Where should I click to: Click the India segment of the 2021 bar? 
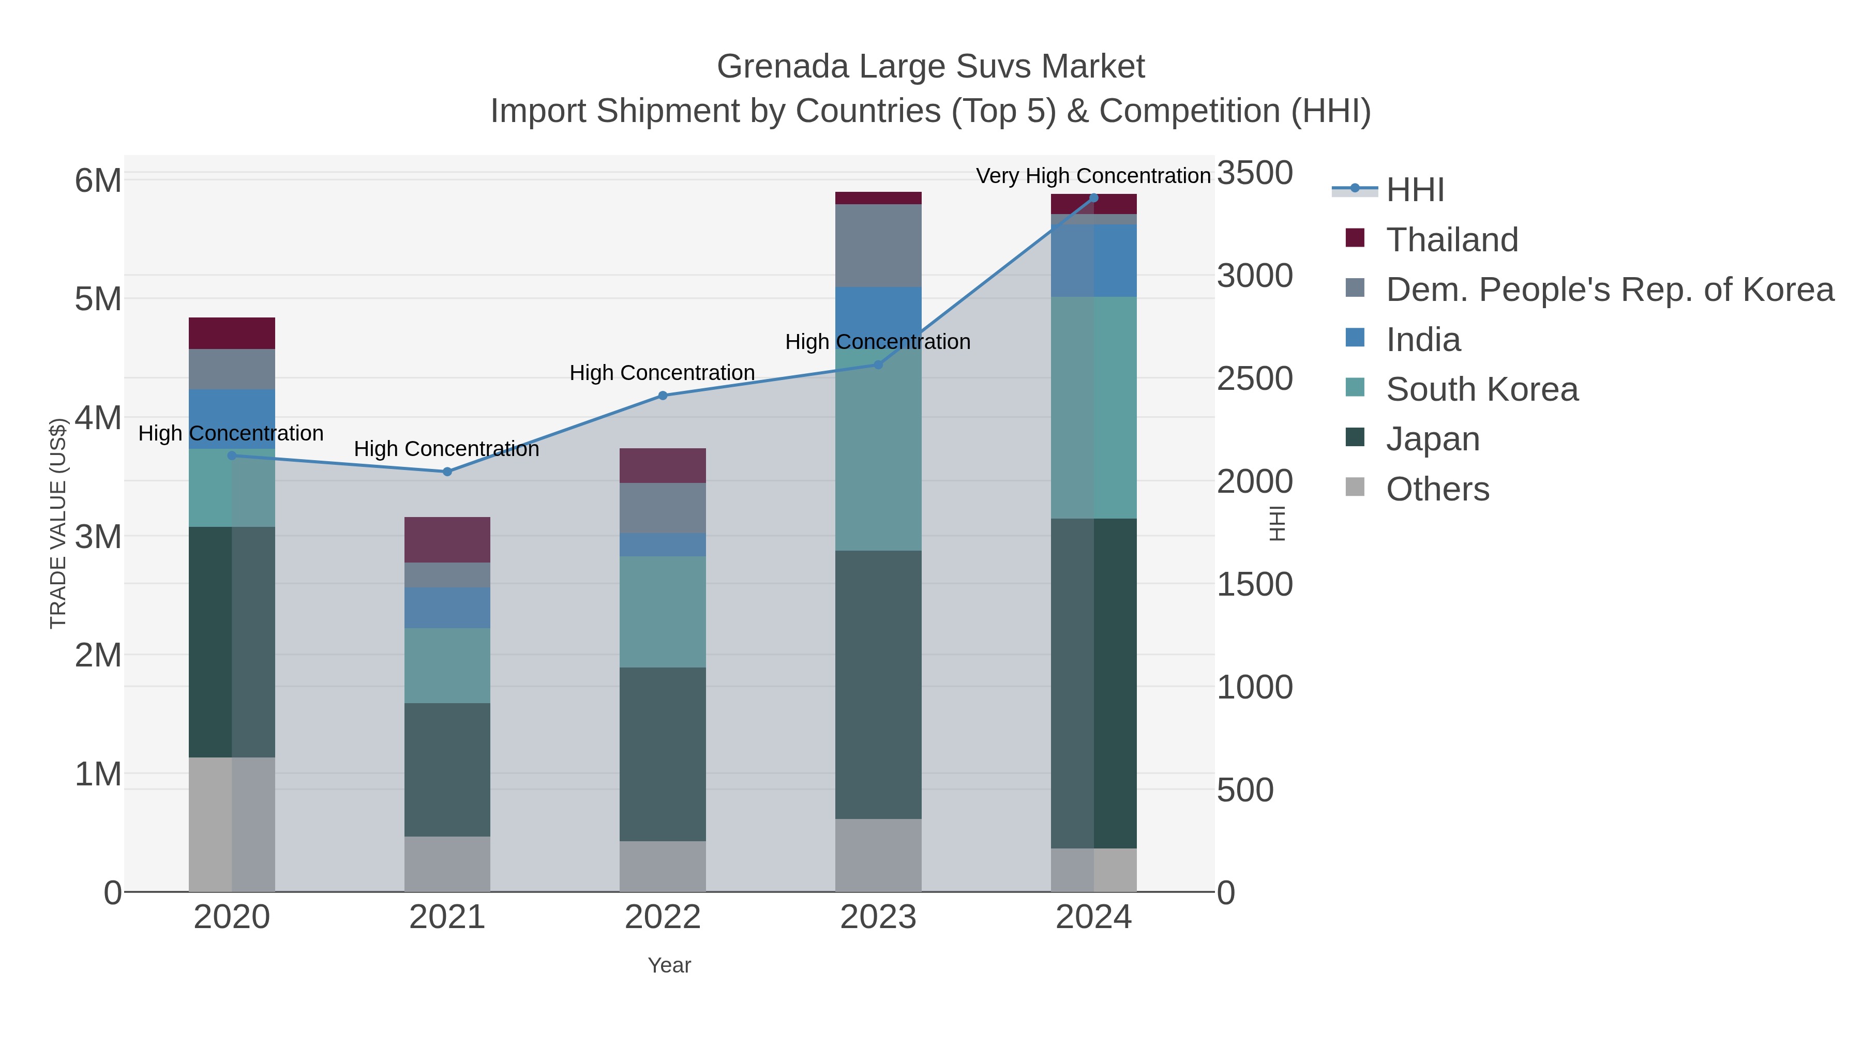[x=447, y=609]
